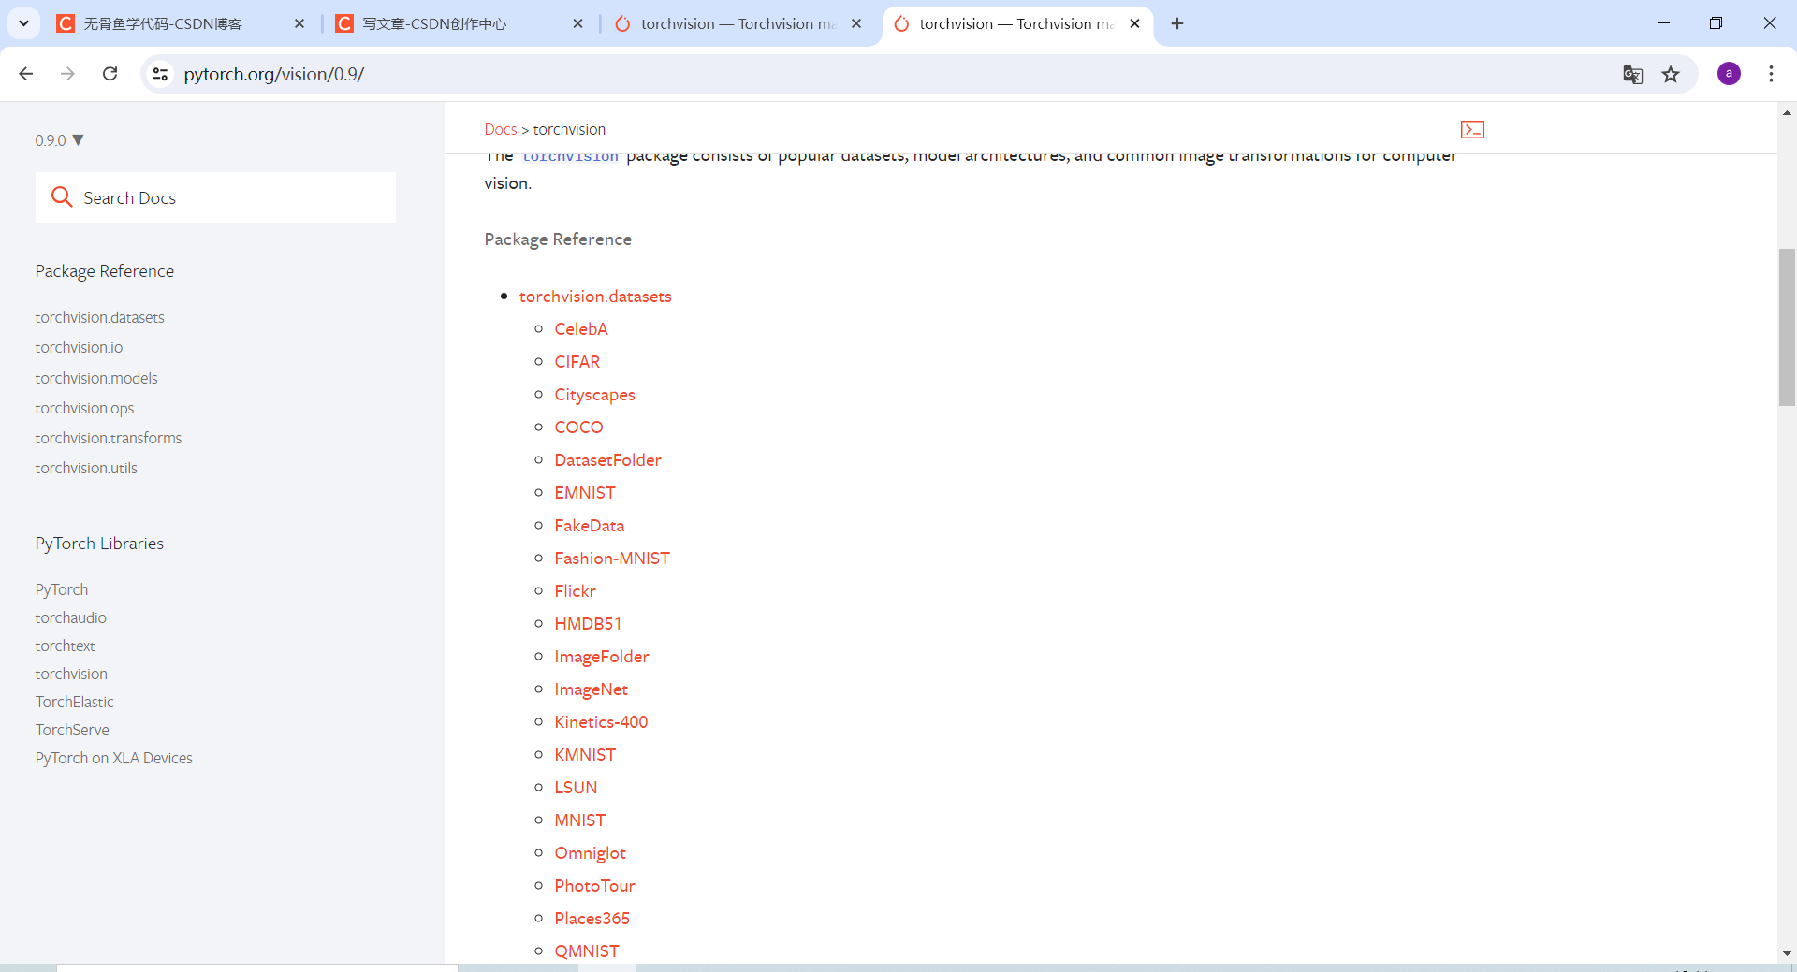Close the 写文章-CSDN创作中心 tab

[577, 23]
